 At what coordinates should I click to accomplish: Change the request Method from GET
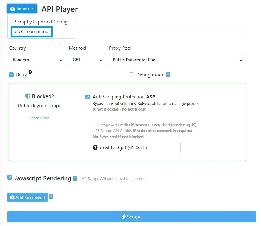click(x=87, y=60)
